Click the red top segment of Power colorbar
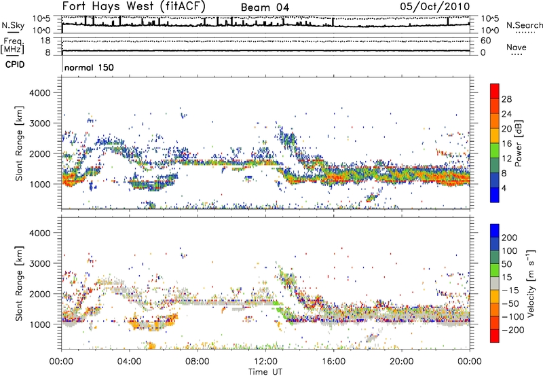This screenshot has width=543, height=376. point(495,92)
